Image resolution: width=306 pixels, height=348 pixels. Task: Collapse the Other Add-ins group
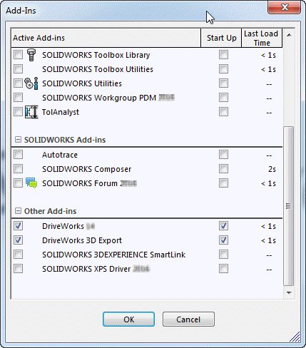(x=18, y=211)
